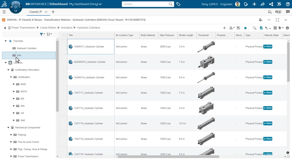Select Hydraulic Cylinders under Favorites
292x164 pixels.
pos(26,48)
